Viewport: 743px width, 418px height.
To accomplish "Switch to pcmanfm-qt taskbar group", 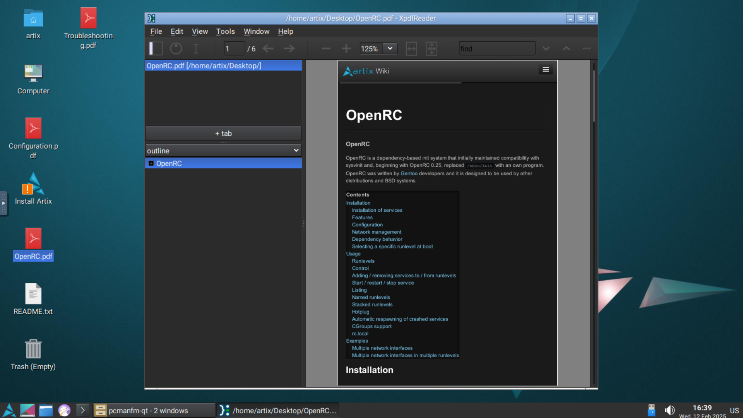I will pyautogui.click(x=154, y=411).
